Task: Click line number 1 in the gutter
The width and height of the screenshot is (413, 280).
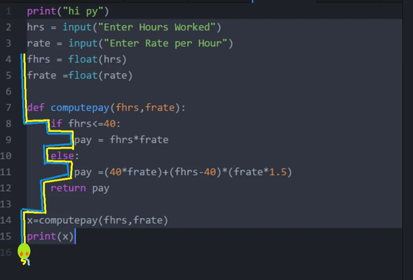Action: coord(8,11)
